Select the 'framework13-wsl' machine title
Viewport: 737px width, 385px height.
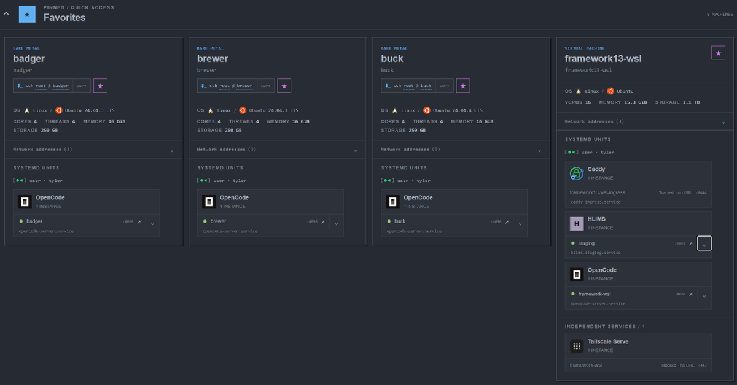pyautogui.click(x=603, y=59)
